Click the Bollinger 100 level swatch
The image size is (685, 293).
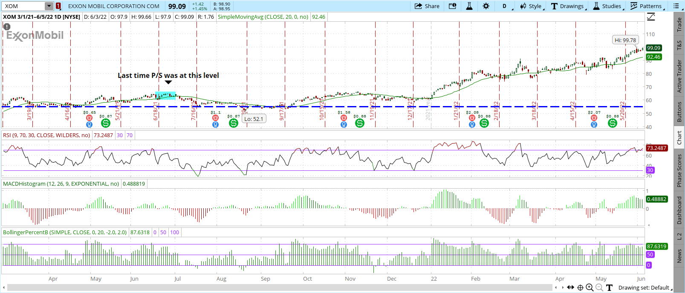click(x=175, y=233)
